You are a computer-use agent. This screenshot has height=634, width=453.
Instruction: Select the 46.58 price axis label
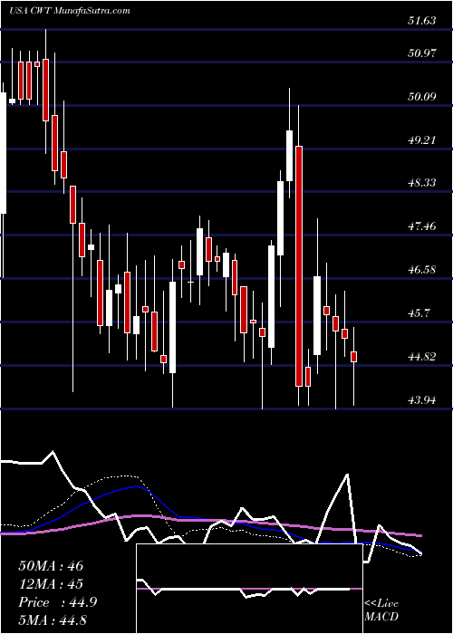[x=422, y=270]
